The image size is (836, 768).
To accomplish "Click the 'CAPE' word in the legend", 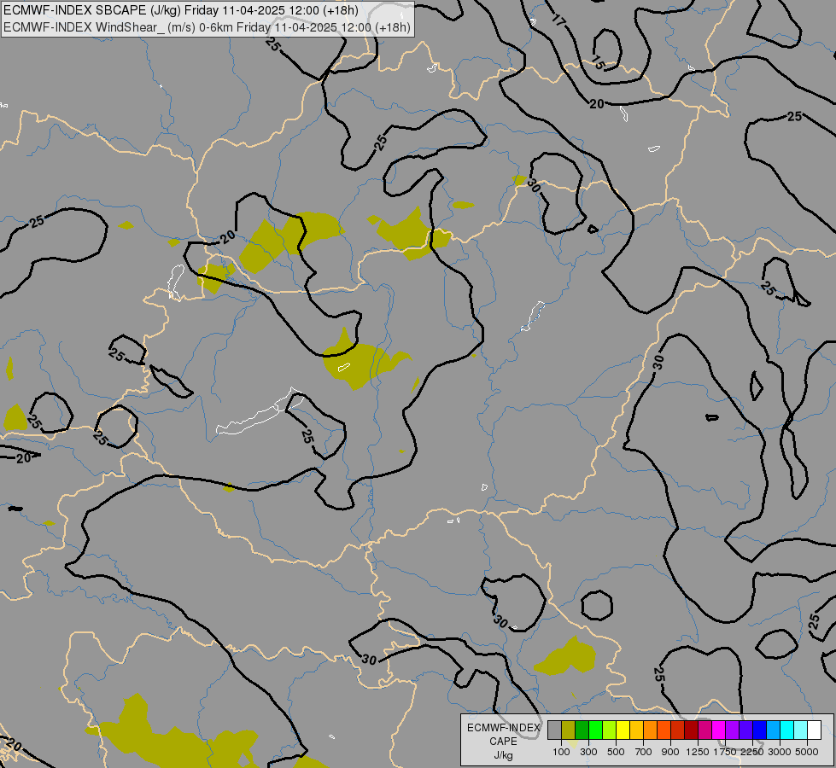I will 503,742.
